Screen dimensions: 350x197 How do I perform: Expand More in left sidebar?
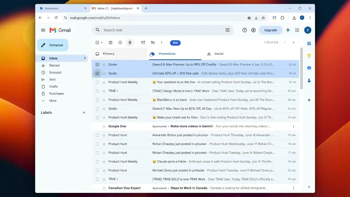[53, 101]
